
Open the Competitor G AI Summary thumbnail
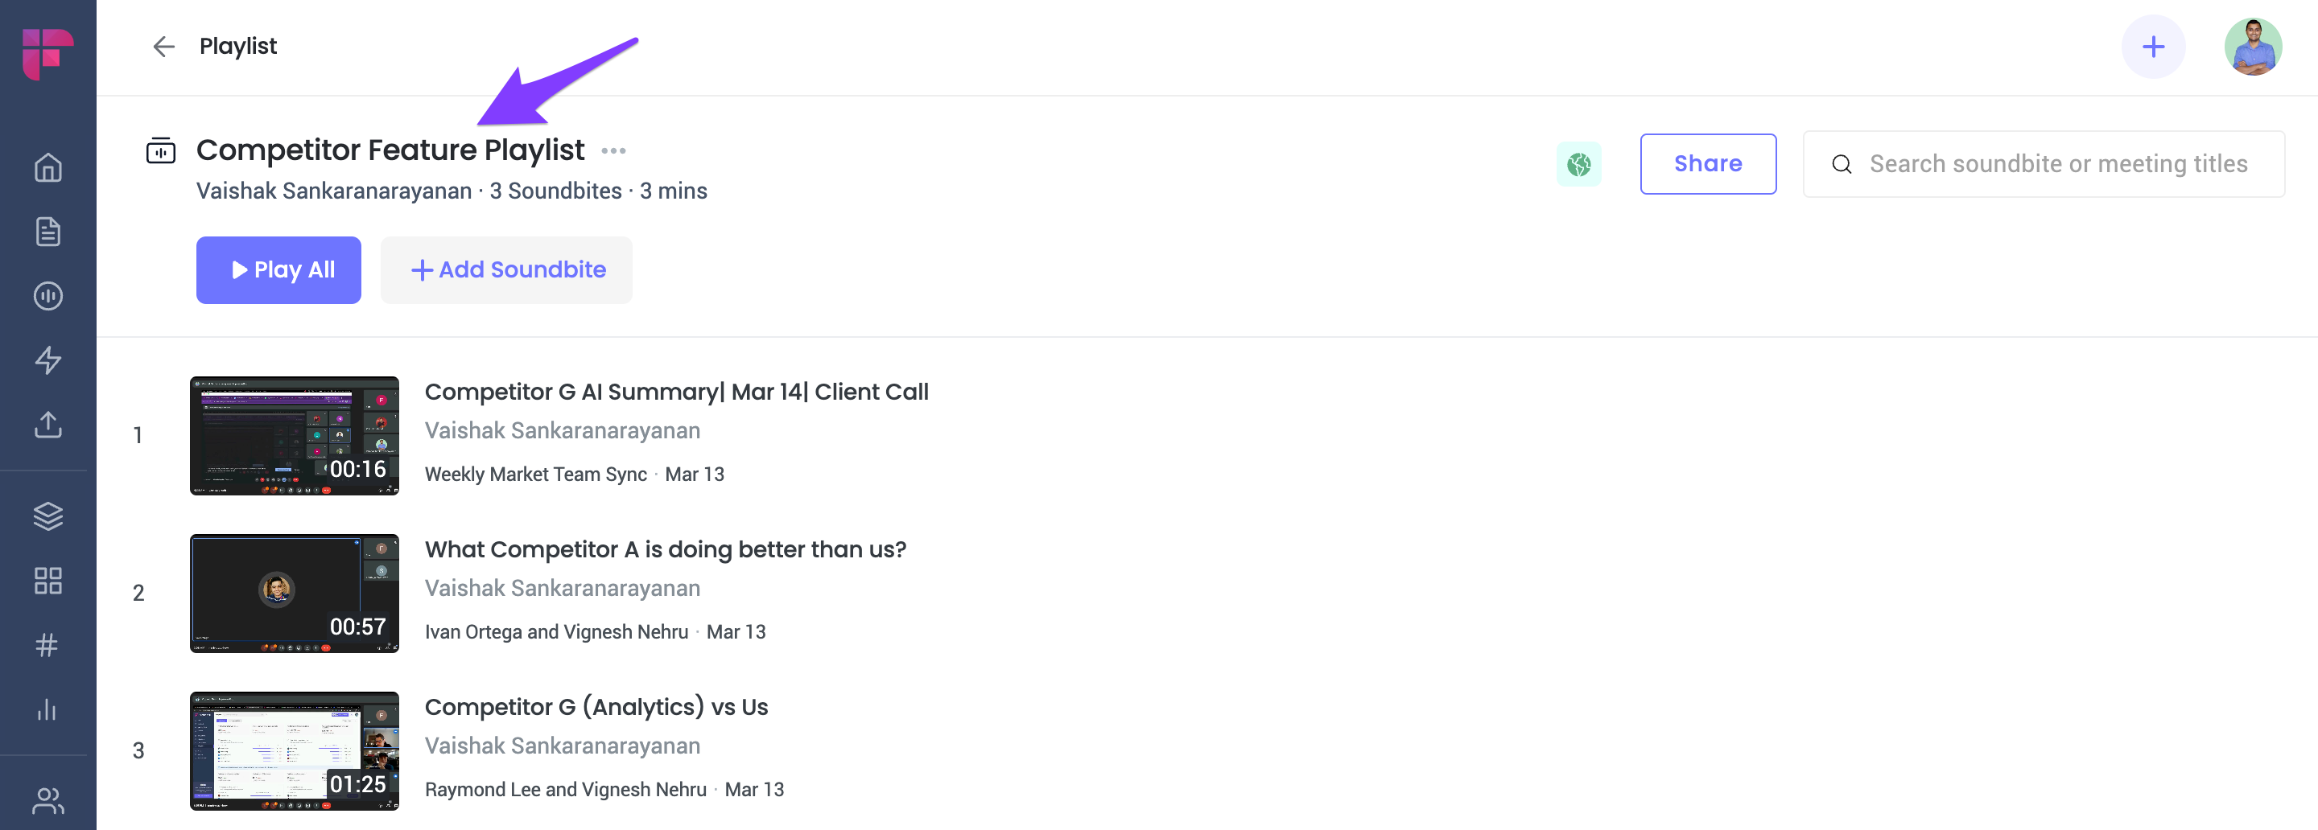pos(295,435)
